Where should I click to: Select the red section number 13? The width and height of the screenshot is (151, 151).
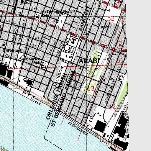91,88
